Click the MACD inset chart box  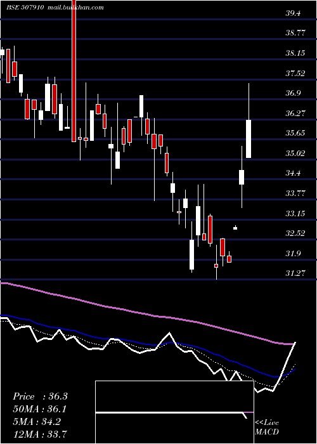click(x=174, y=412)
